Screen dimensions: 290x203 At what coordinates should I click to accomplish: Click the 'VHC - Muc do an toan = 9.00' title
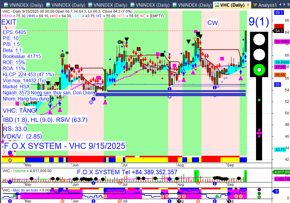coord(26,190)
